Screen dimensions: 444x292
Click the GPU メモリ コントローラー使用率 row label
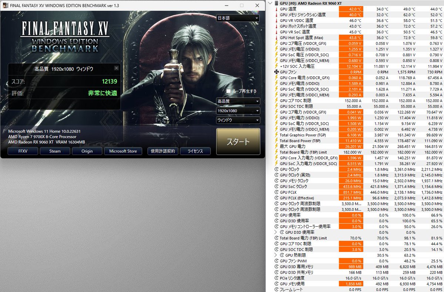(305, 227)
